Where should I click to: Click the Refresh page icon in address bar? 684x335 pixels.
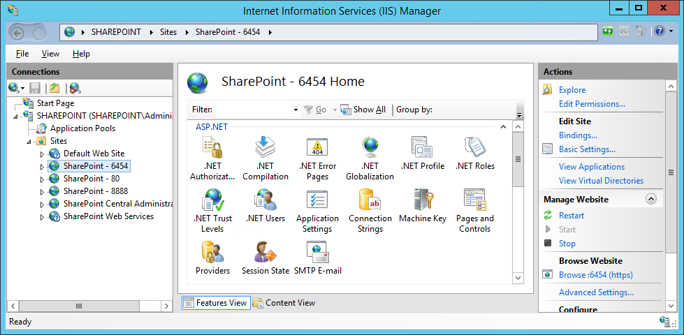coord(608,31)
